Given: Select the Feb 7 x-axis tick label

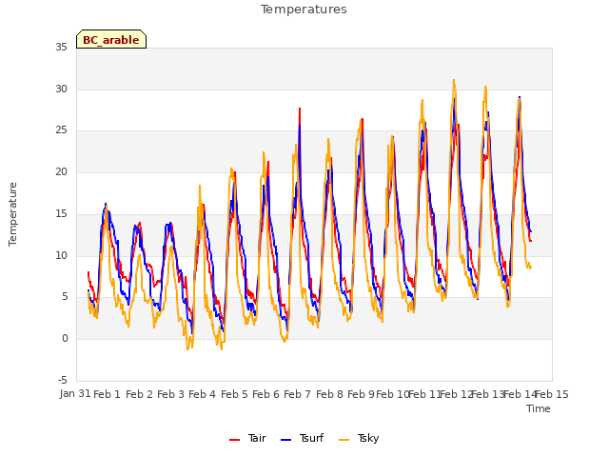Looking at the screenshot, I should [297, 394].
